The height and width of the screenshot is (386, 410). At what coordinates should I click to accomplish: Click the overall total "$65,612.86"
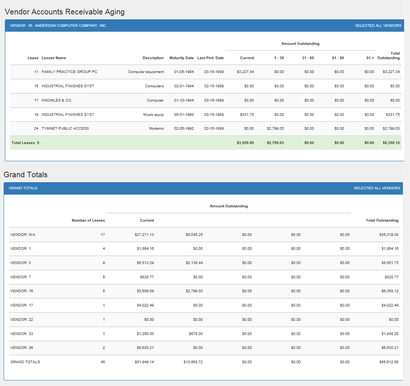click(x=389, y=362)
